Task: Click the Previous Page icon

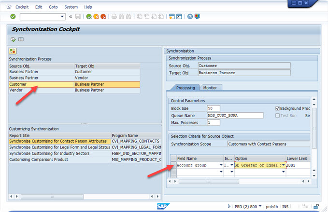Action: coord(147,16)
